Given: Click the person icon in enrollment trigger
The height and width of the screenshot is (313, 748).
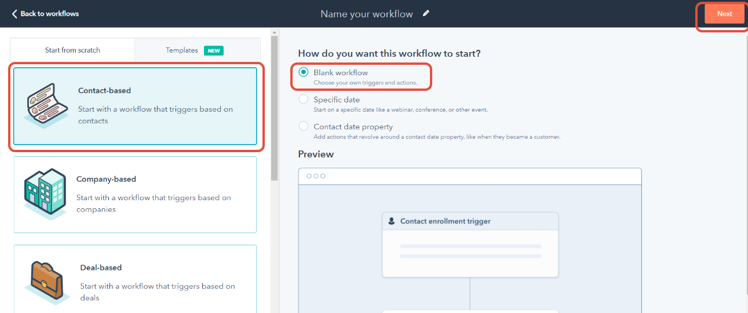Looking at the screenshot, I should [392, 221].
